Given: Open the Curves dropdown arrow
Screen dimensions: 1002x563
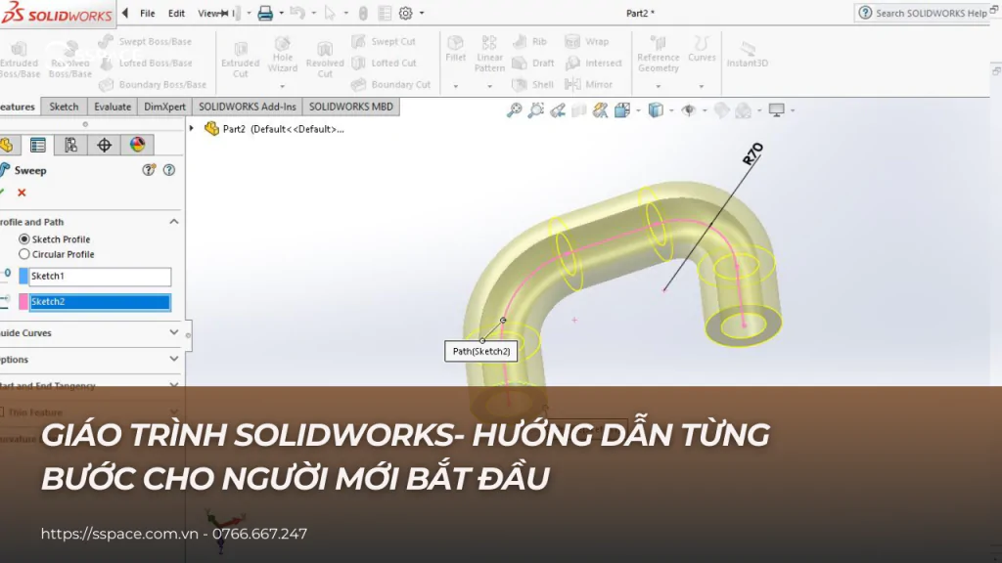Looking at the screenshot, I should [701, 86].
